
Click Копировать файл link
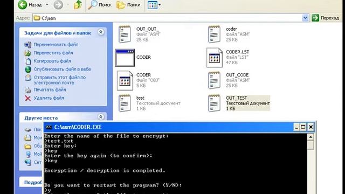click(52, 61)
